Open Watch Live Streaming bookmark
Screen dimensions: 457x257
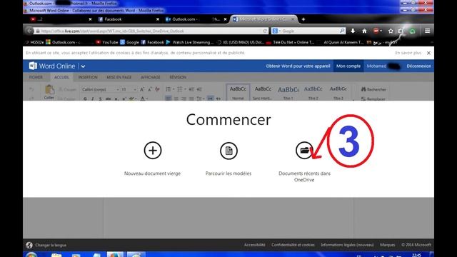click(x=190, y=42)
